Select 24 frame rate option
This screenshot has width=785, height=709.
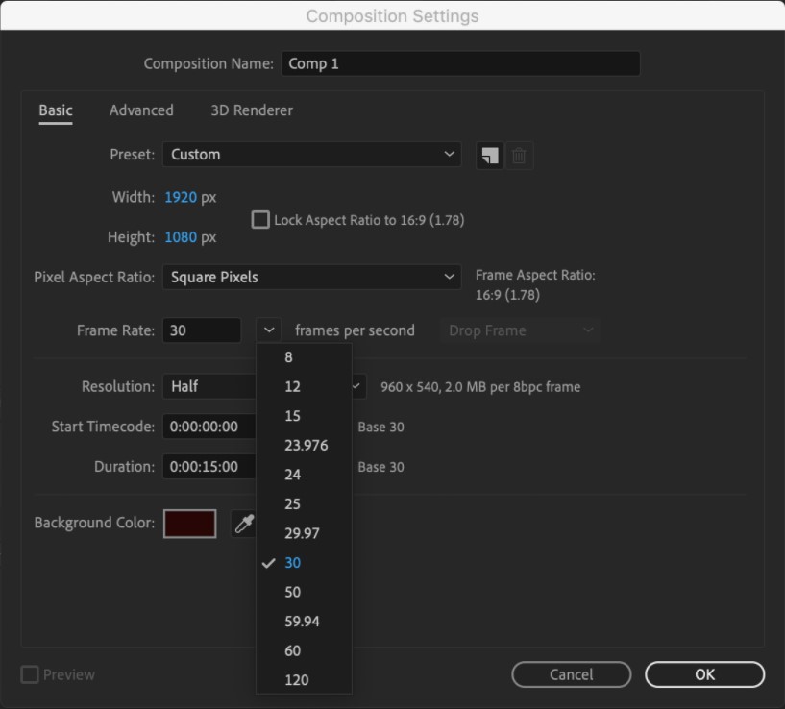coord(304,475)
